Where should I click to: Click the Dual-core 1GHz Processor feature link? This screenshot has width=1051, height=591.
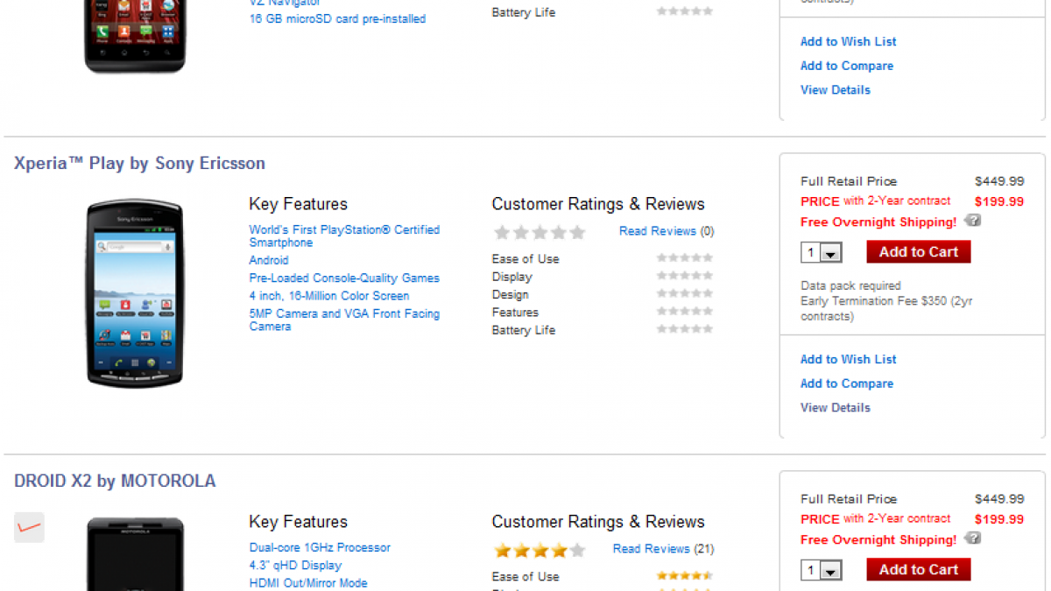(320, 547)
